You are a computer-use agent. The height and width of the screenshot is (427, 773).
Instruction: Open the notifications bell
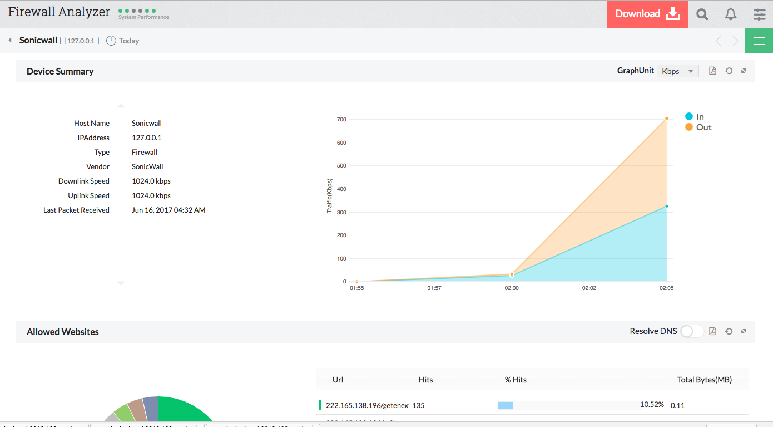coord(731,14)
